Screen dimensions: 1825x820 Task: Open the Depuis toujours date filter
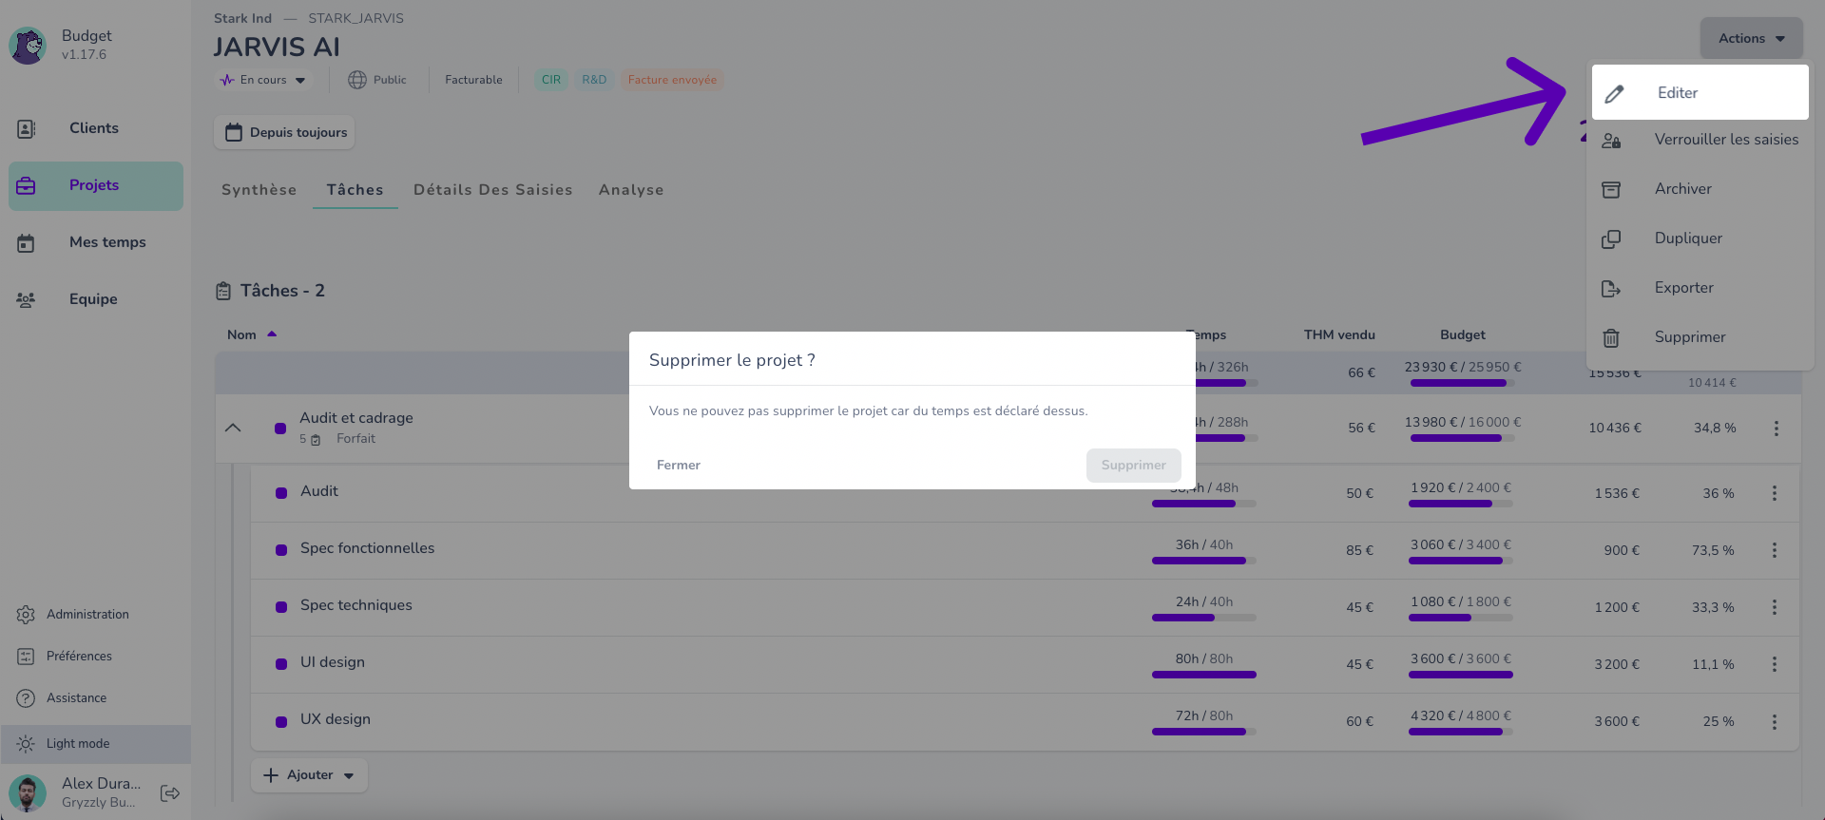click(284, 133)
